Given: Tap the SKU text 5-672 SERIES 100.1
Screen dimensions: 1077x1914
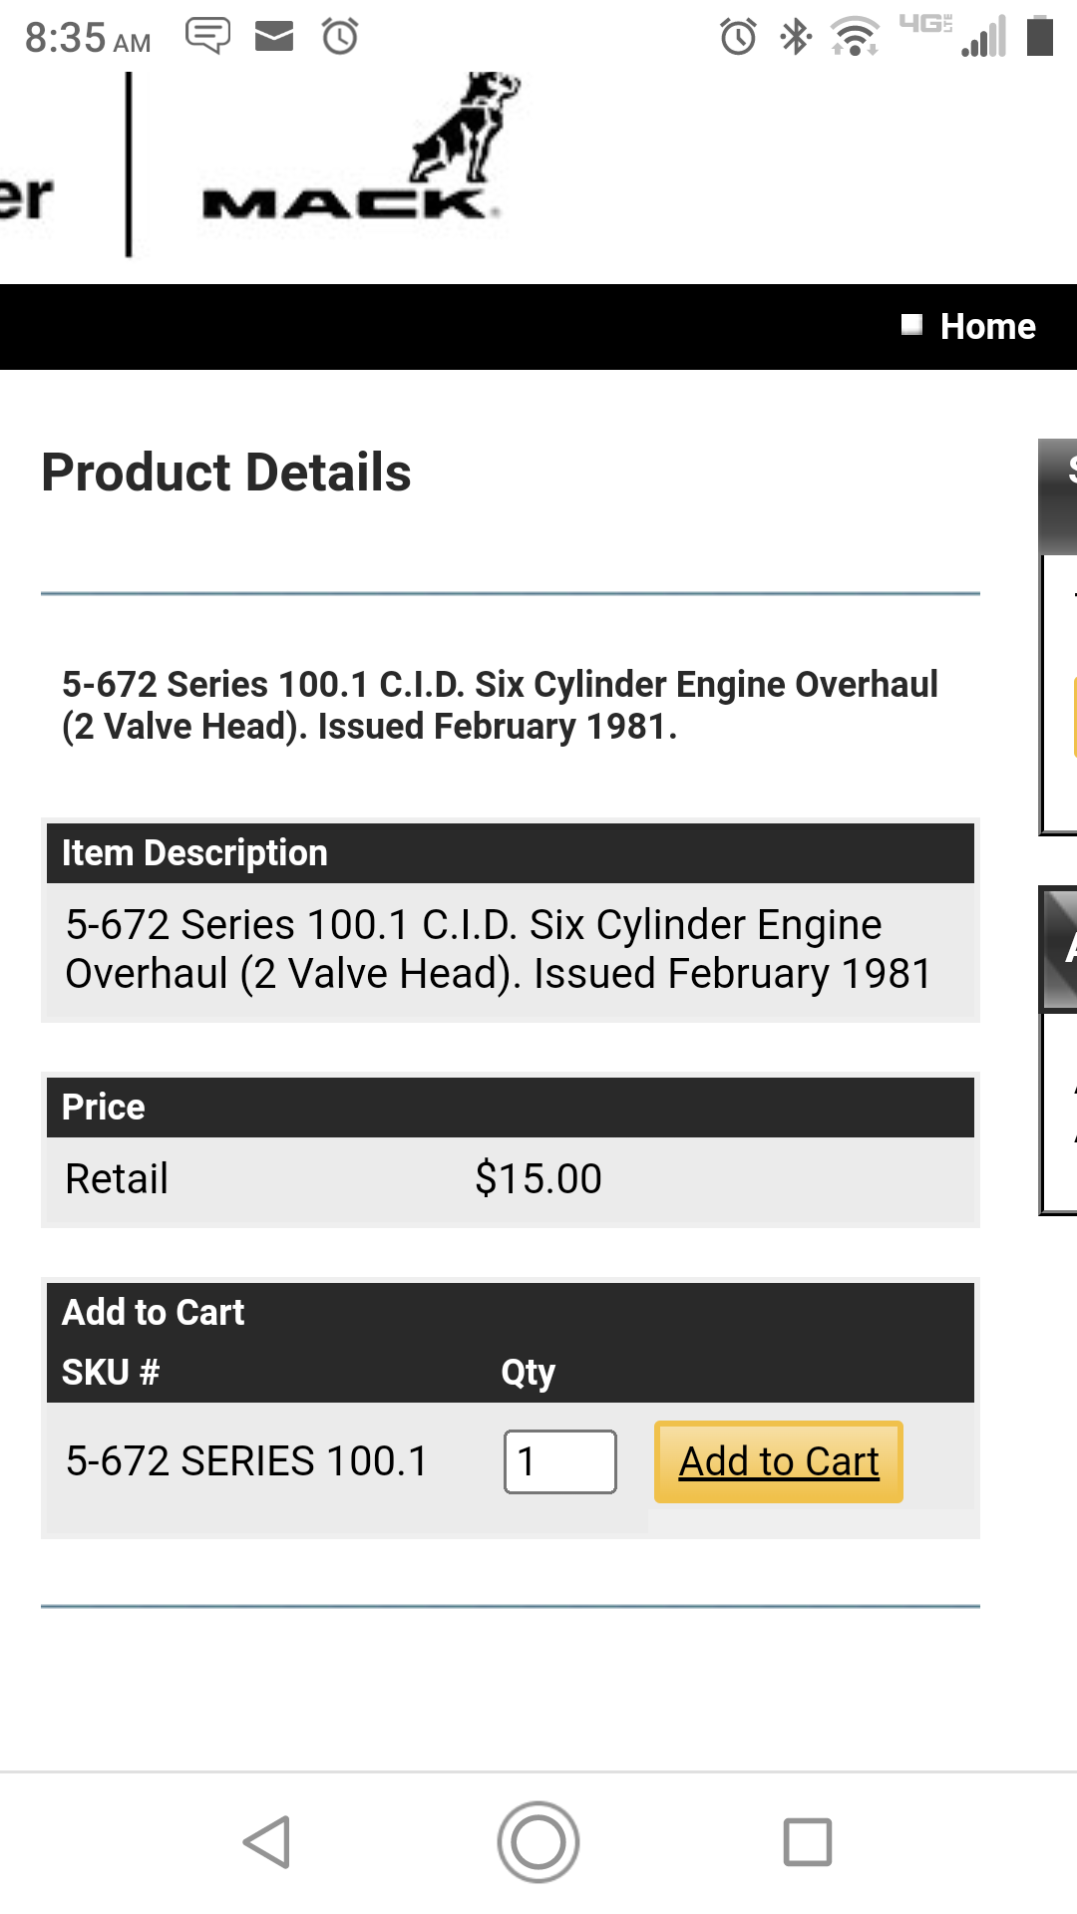Looking at the screenshot, I should [x=246, y=1461].
